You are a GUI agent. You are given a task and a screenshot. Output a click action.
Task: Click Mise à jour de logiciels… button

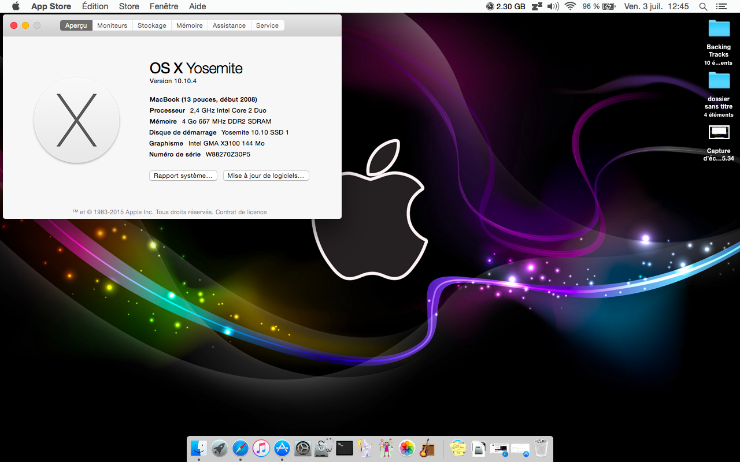coord(266,176)
